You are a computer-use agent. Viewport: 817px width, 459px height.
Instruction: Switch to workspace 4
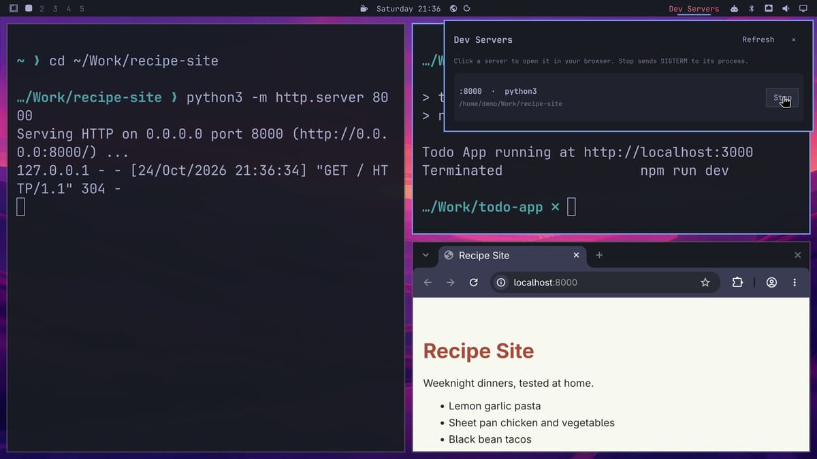[x=68, y=9]
